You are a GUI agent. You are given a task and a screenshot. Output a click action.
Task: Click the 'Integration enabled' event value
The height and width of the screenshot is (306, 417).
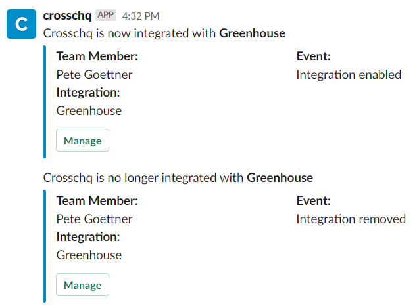pyautogui.click(x=349, y=75)
